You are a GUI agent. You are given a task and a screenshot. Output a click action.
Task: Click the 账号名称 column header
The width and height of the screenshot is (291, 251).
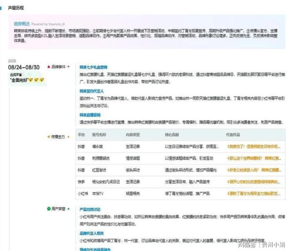point(99,134)
